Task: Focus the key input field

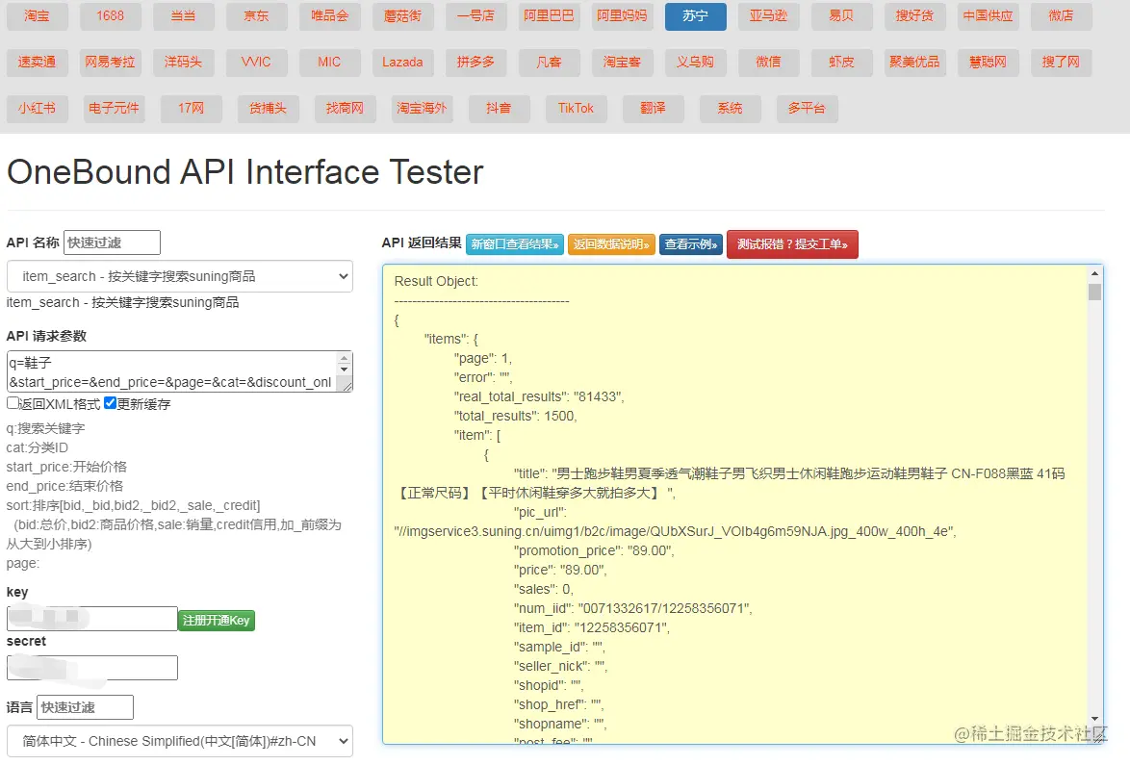Action: click(91, 619)
